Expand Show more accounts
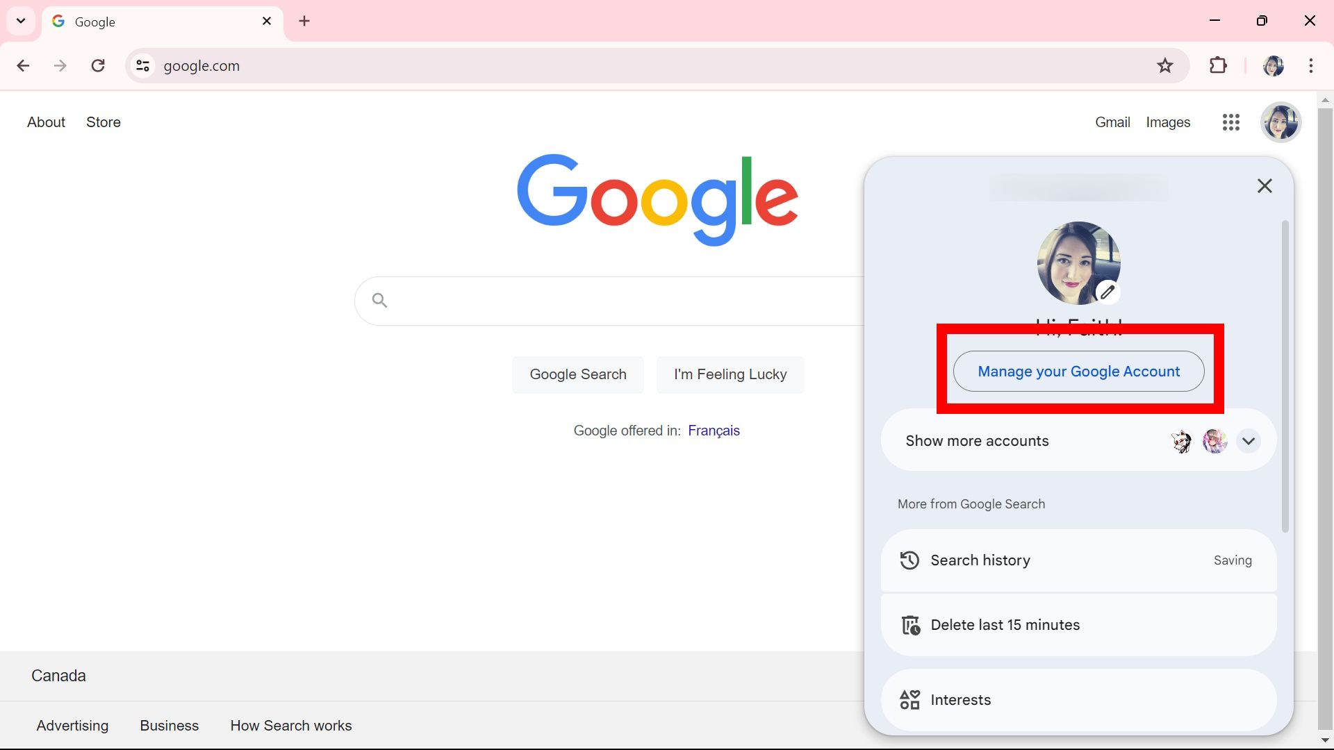 (x=1248, y=441)
